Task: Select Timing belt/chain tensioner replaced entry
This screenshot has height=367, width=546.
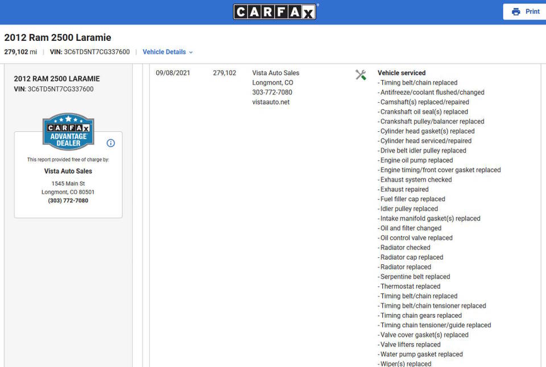Action: tap(432, 306)
